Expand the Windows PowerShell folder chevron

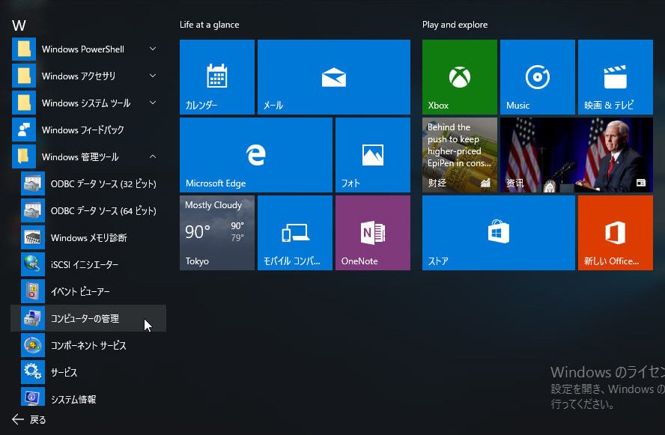pyautogui.click(x=153, y=49)
